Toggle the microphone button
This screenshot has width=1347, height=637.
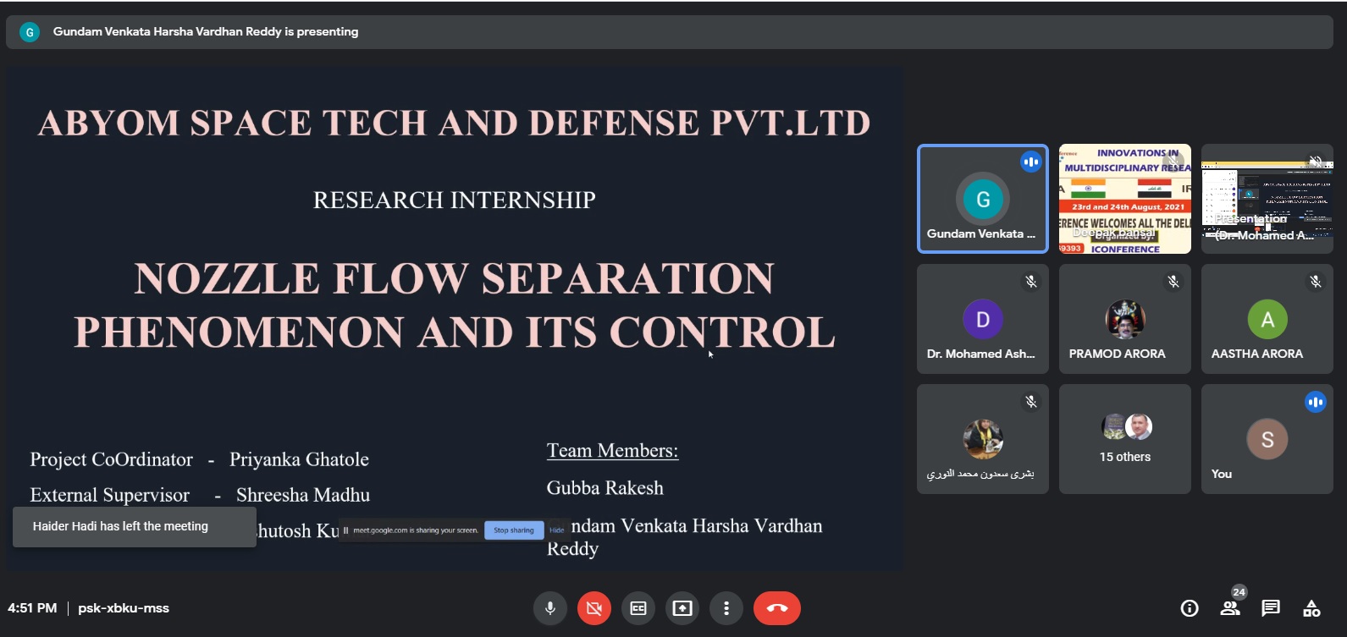point(550,608)
